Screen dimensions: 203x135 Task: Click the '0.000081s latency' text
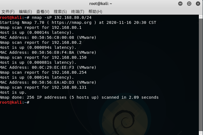(51, 62)
